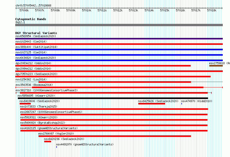Click the 57006k ruler tick label
The height and width of the screenshot is (157, 230).
pyautogui.click(x=24, y=10)
